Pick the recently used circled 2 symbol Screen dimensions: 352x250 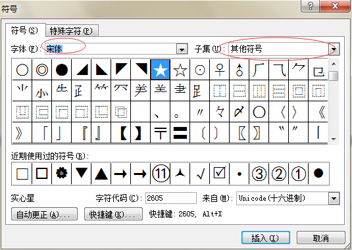[279, 174]
